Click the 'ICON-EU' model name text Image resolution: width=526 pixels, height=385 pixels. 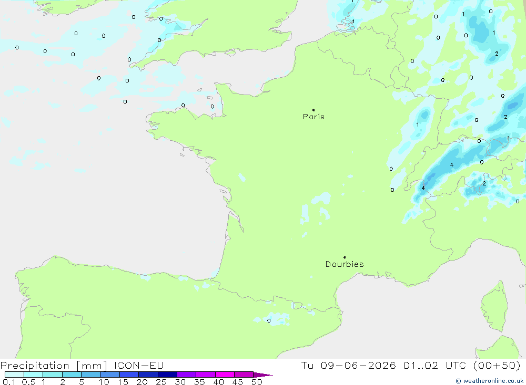[x=139, y=366]
